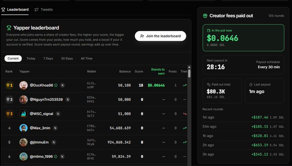Click downward trend icon for @WSC_signal
The height and width of the screenshot is (166, 292).
pos(185,114)
